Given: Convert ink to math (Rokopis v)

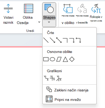Looking at the screenshot, I should 96,13.
